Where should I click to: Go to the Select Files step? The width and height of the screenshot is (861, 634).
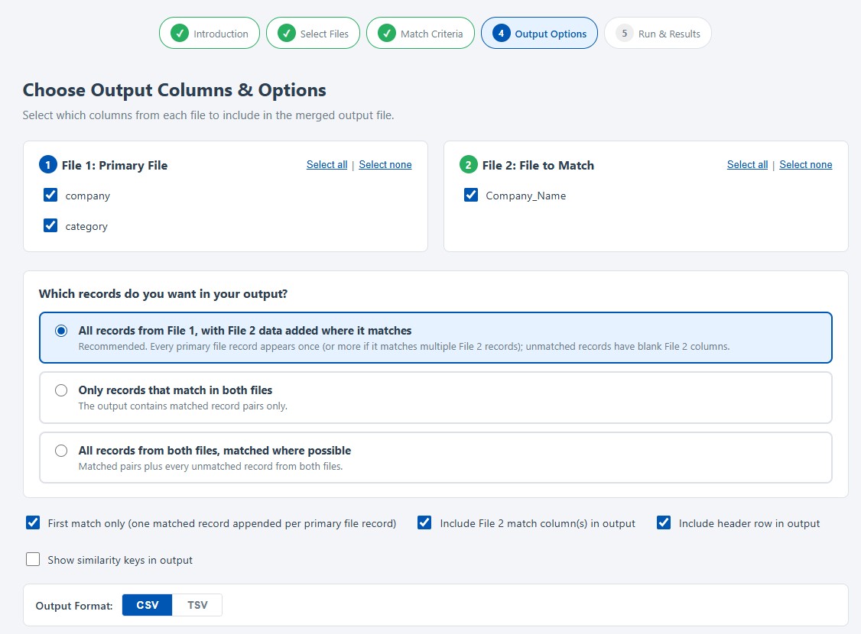tap(313, 34)
